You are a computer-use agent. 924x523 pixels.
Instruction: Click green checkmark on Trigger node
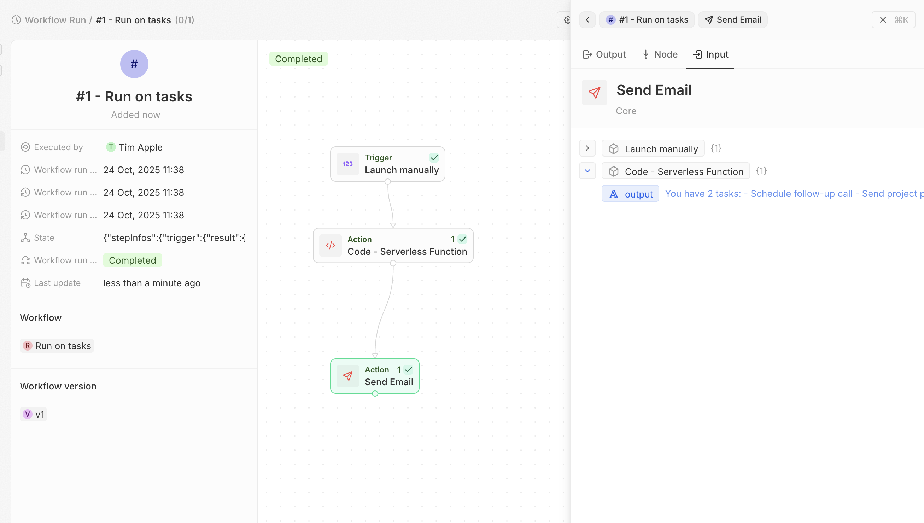434,158
